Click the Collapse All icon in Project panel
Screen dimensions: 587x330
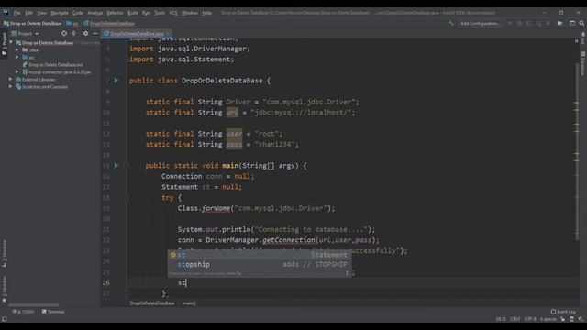click(73, 34)
